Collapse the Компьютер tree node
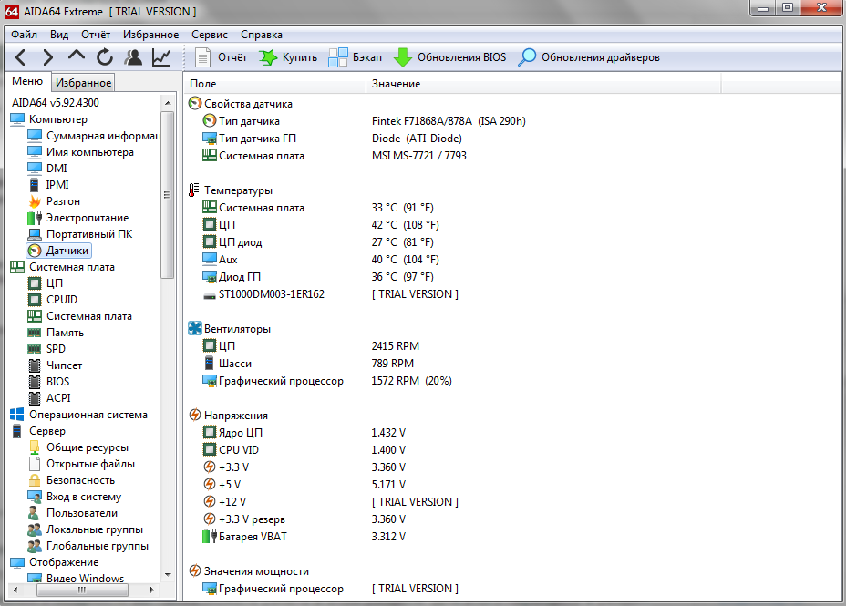Viewport: 846px width, 606px height. (57, 119)
